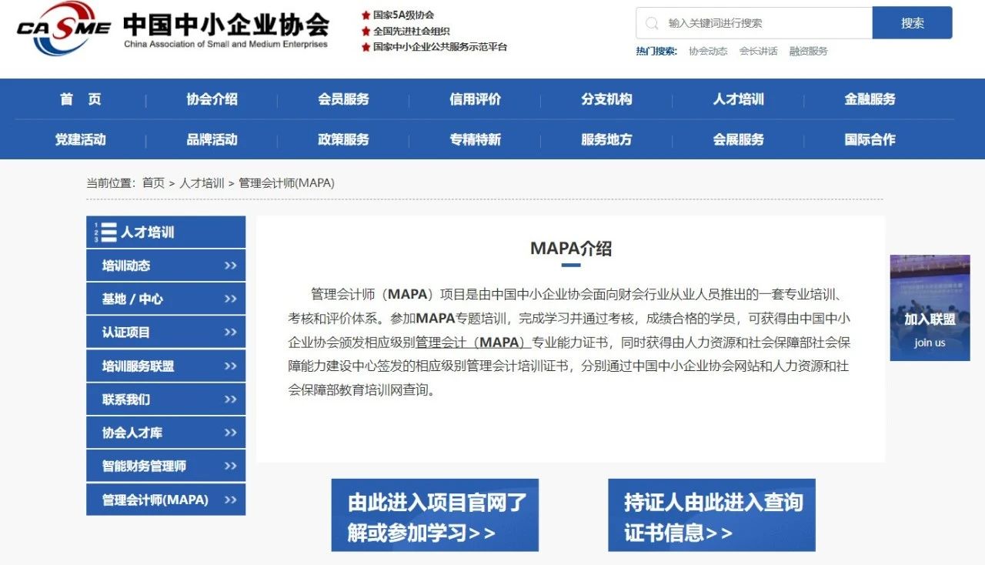
Task: Select sidebar item 管理会计师(MAPA)
Action: [165, 500]
